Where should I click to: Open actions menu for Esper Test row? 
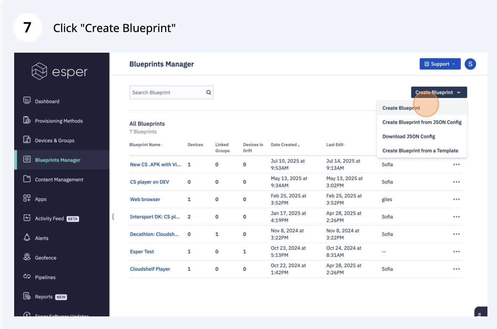[456, 252]
